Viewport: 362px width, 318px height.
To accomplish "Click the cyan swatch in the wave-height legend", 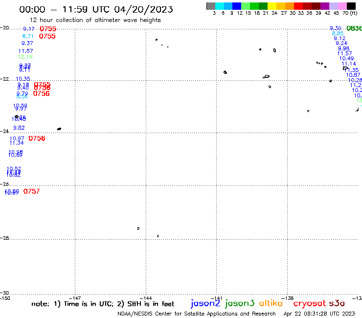I will [220, 6].
